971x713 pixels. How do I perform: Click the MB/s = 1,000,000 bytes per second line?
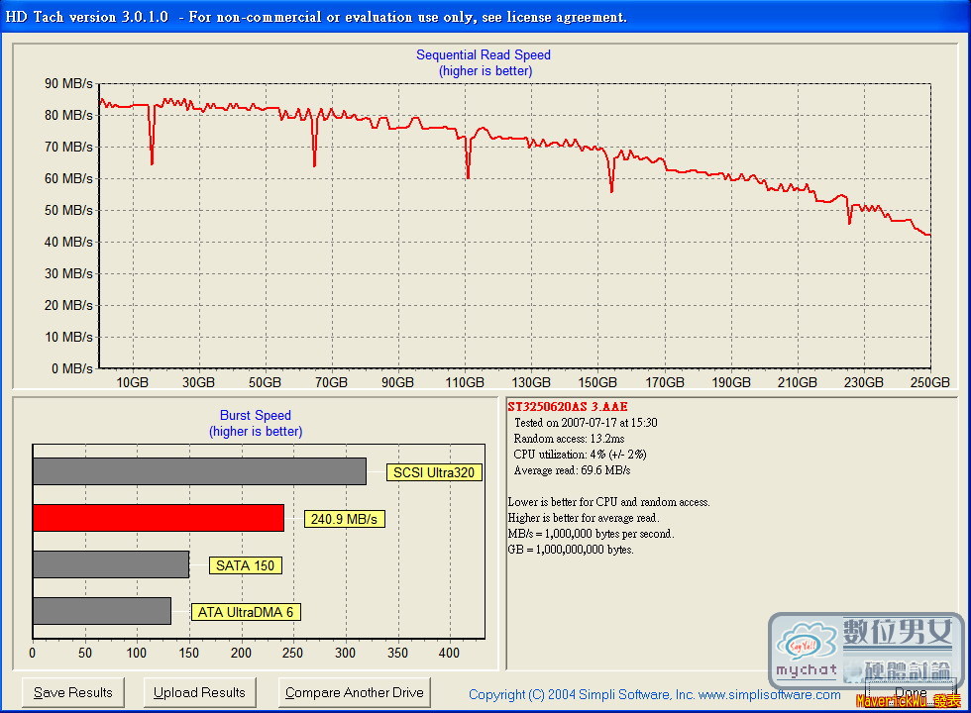592,534
